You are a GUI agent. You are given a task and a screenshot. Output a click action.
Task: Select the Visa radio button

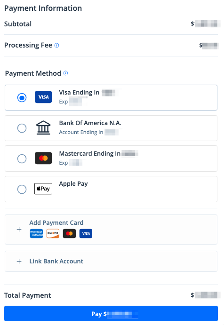tap(22, 98)
